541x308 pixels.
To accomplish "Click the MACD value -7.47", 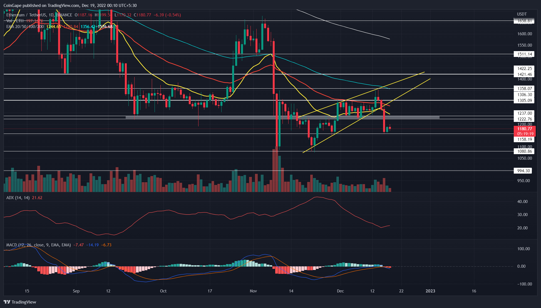I will click(x=78, y=245).
